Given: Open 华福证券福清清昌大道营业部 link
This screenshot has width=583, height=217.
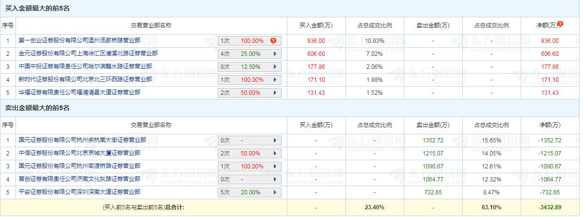Looking at the screenshot, I should click(79, 92).
